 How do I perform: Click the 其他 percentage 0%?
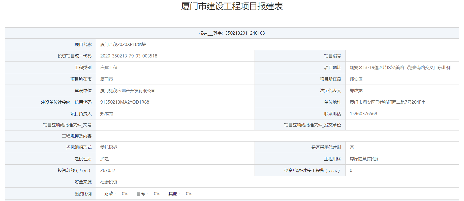[x=189, y=194]
